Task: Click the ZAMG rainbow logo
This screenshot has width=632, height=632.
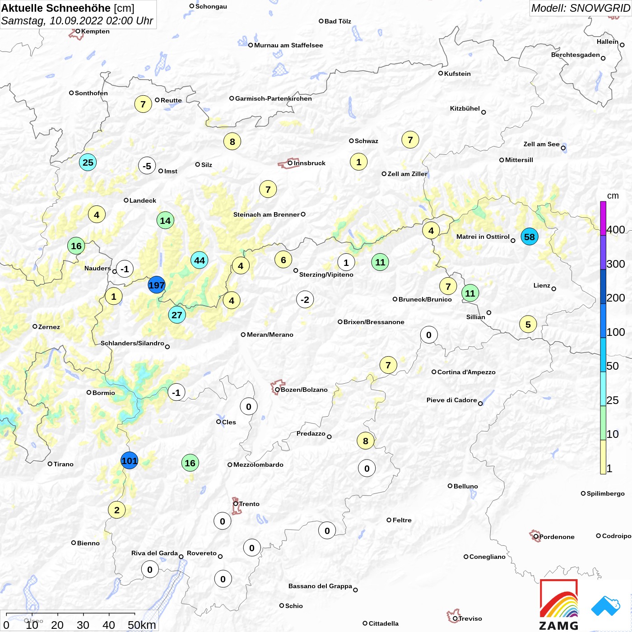Action: tap(559, 604)
